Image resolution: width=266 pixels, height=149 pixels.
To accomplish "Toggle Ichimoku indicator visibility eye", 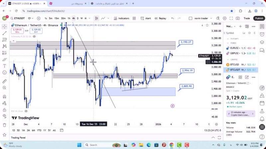I will 34,36.
